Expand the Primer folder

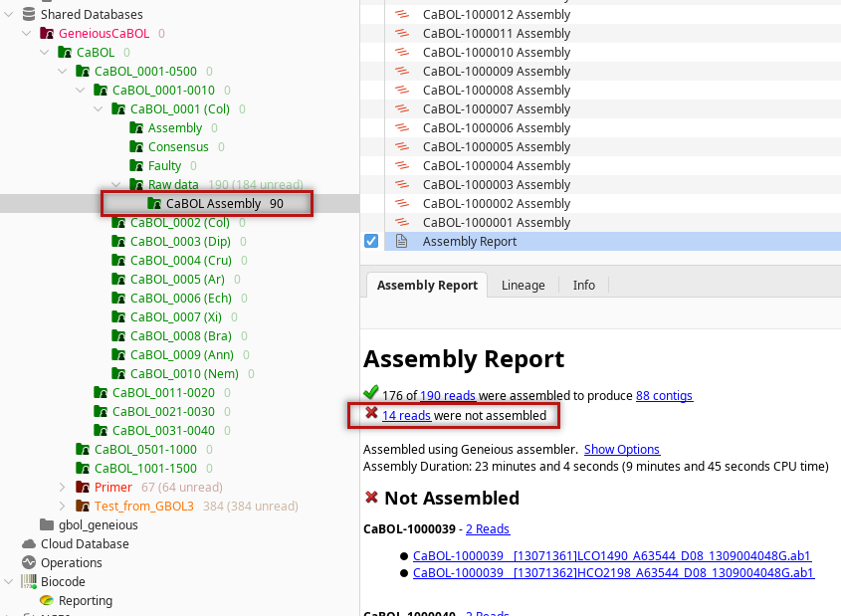coord(63,488)
